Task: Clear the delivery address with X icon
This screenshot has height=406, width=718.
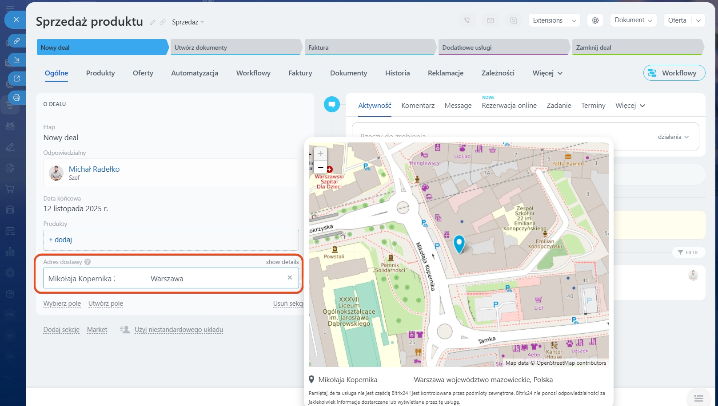Action: point(290,278)
